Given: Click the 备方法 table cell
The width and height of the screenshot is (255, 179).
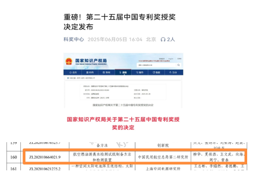Looking at the screenshot, I should (102, 145).
